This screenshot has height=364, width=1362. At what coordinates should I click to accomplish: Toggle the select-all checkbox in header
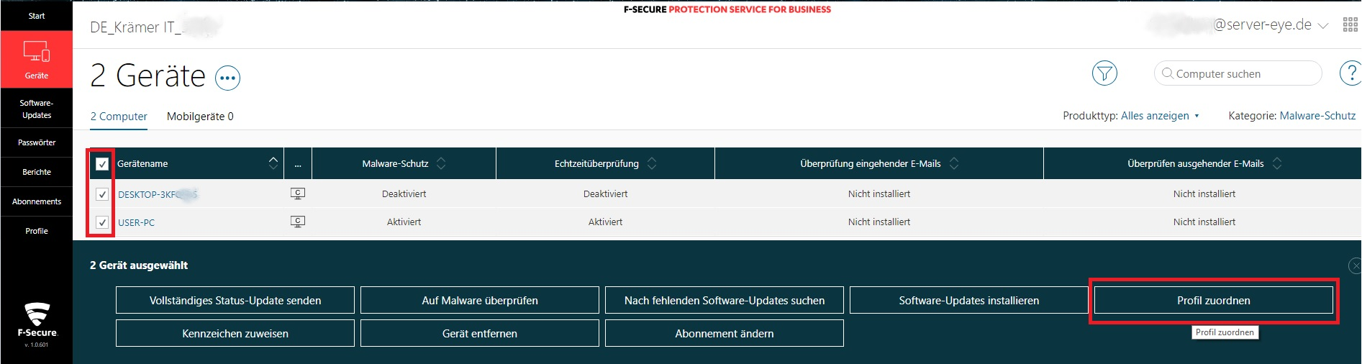pos(102,164)
